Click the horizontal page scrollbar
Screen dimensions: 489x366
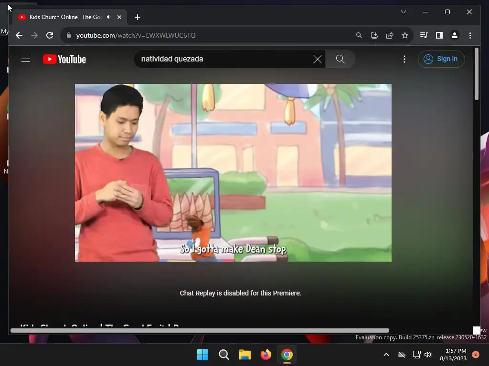[x=200, y=331]
